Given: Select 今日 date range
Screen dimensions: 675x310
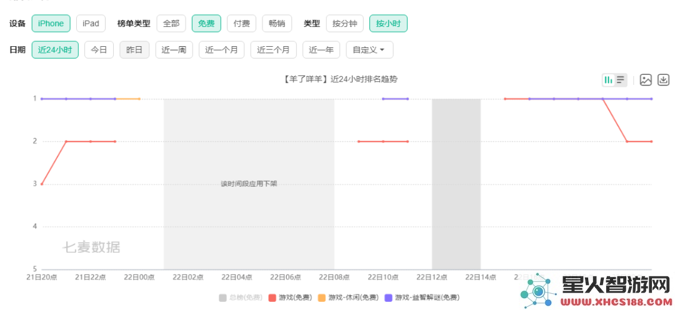Looking at the screenshot, I should click(99, 50).
